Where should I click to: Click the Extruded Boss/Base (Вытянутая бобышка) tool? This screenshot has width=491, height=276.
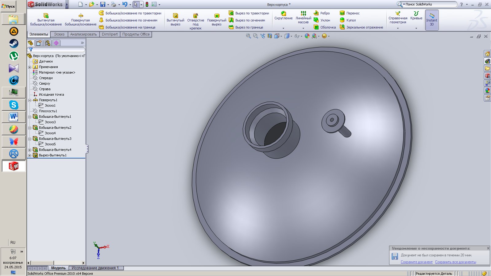[x=46, y=20]
